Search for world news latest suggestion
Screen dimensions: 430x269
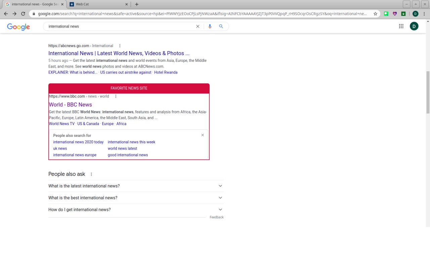tap(123, 148)
